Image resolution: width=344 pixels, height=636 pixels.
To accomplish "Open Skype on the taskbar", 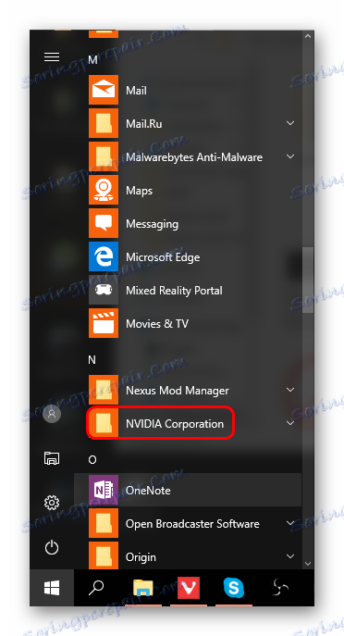I will [234, 588].
